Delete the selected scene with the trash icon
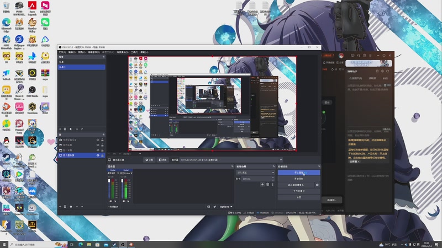 click(65, 129)
